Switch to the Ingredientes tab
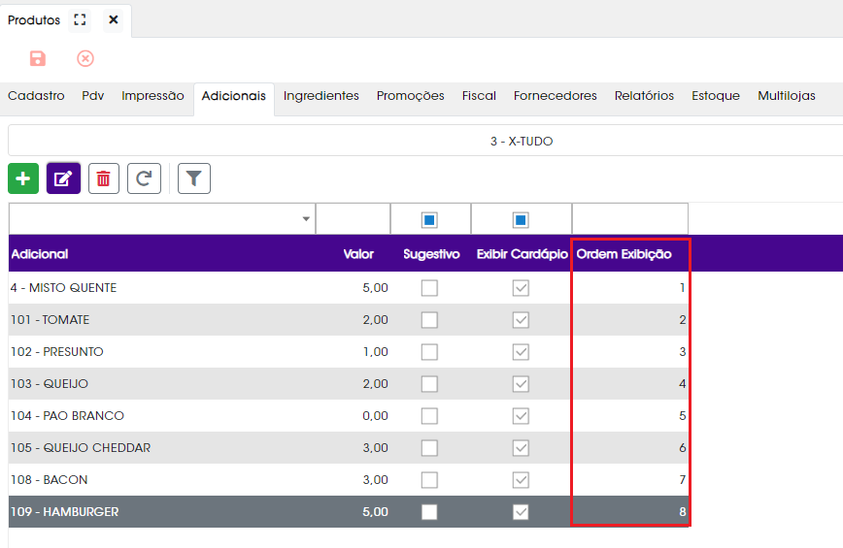 pyautogui.click(x=320, y=96)
